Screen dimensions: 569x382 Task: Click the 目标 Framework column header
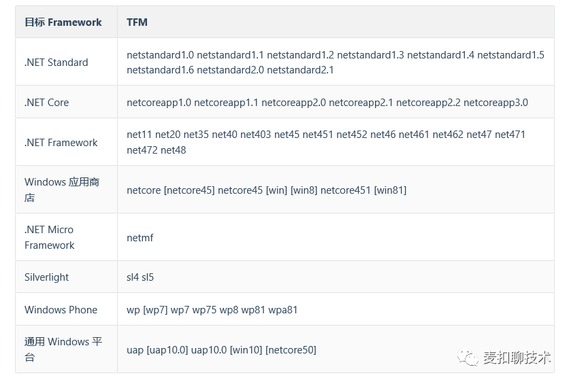click(x=63, y=22)
